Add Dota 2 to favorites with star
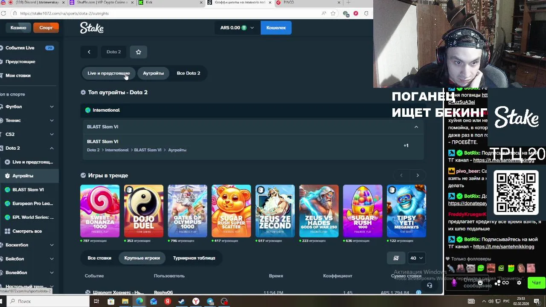 click(x=139, y=52)
